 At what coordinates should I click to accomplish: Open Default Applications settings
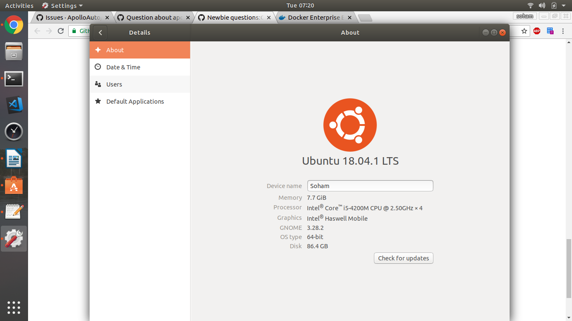pos(140,102)
